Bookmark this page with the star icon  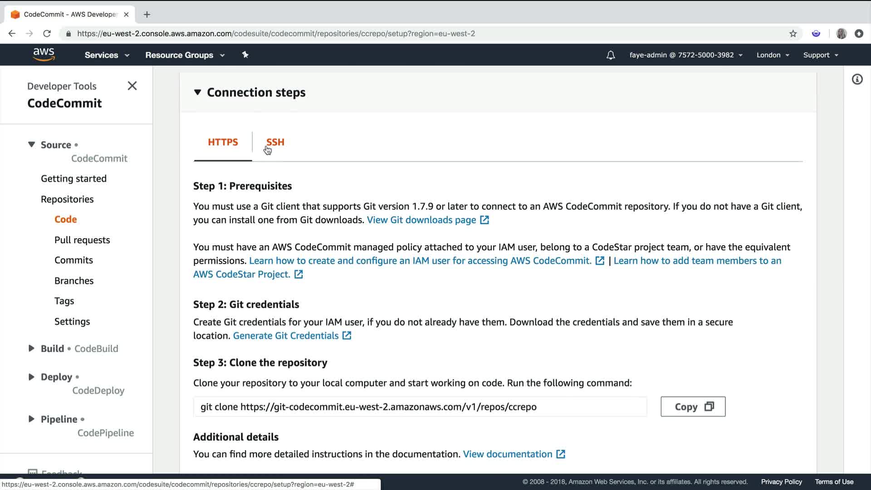coord(793,34)
